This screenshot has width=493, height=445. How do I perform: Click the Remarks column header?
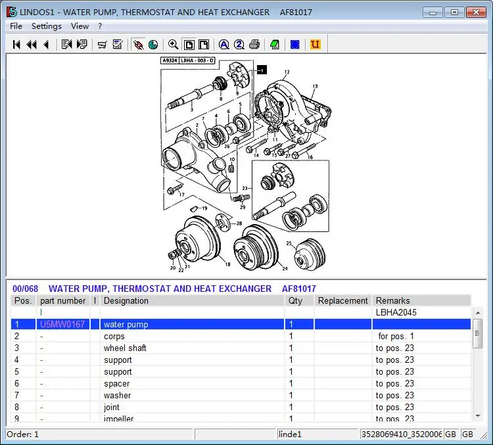pyautogui.click(x=421, y=300)
